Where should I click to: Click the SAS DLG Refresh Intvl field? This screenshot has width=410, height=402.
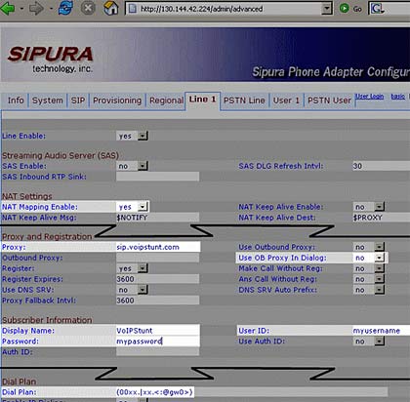tap(382, 166)
